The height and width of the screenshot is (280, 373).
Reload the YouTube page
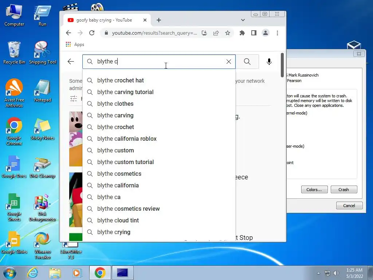[x=92, y=33]
